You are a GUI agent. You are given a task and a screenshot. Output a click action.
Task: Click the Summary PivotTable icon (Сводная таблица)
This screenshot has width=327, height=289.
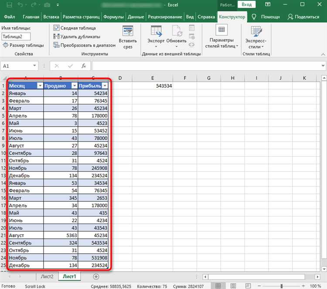click(x=56, y=28)
